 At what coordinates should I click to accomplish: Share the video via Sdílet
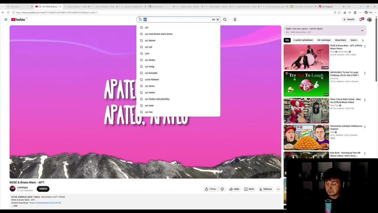click(234, 189)
